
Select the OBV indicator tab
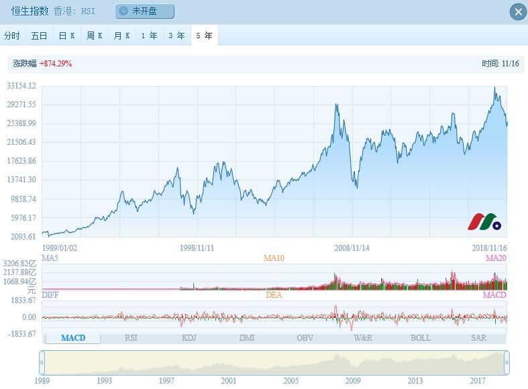[x=305, y=338]
